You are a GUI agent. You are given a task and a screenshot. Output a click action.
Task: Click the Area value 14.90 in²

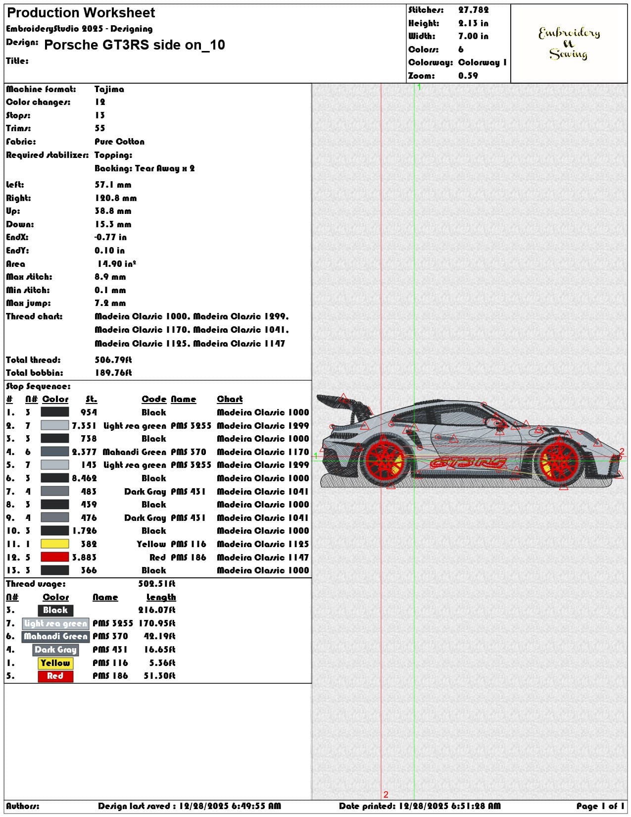click(x=117, y=264)
